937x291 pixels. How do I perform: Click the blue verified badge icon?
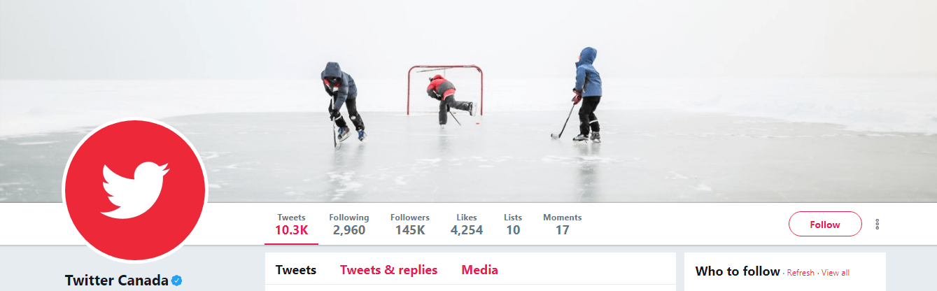click(177, 281)
